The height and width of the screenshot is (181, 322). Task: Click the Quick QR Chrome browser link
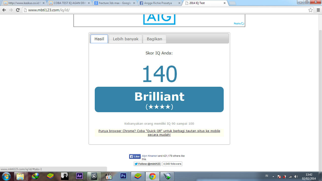[x=159, y=133]
